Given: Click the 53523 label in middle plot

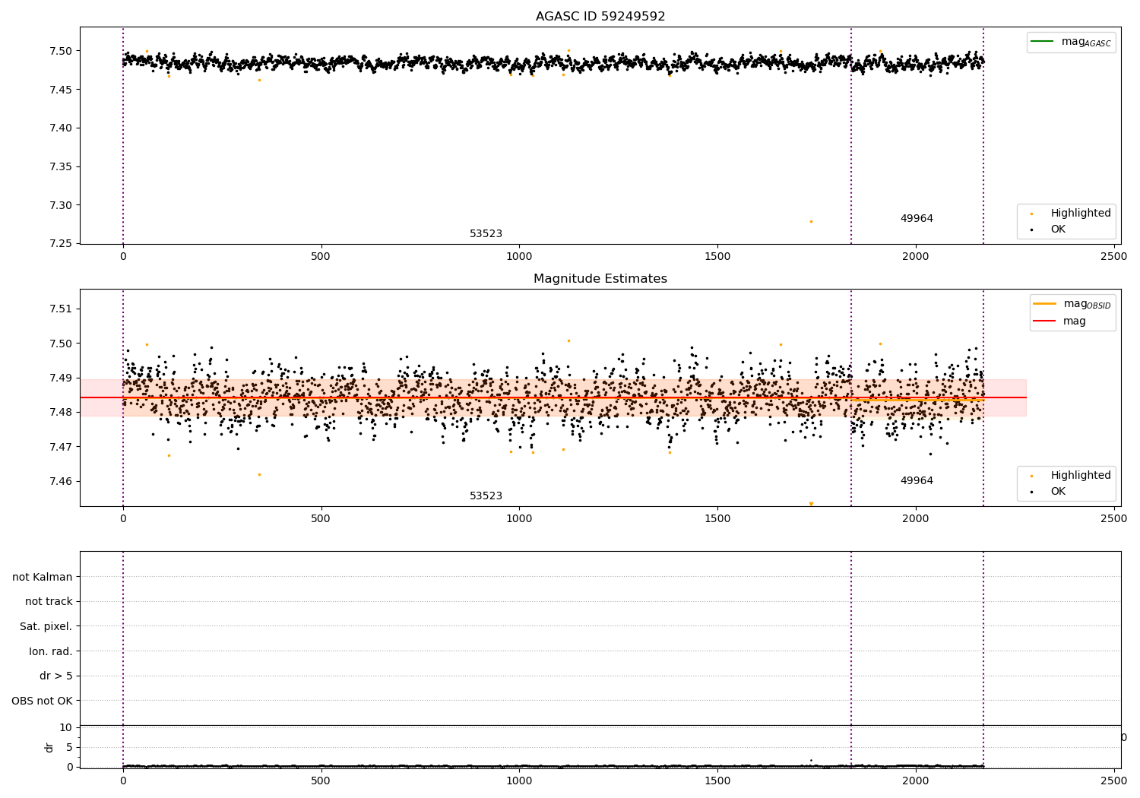Looking at the screenshot, I should [486, 496].
